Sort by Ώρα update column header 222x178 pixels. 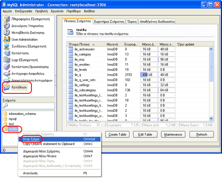[191, 44]
